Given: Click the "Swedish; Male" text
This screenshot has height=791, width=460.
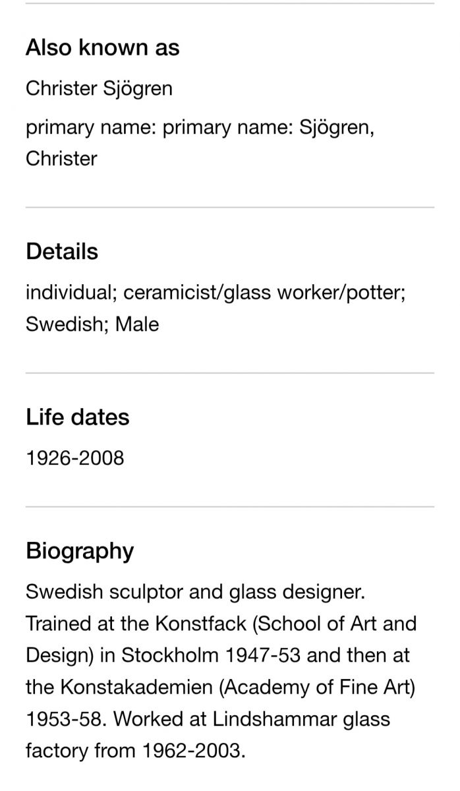Looking at the screenshot, I should tap(92, 324).
